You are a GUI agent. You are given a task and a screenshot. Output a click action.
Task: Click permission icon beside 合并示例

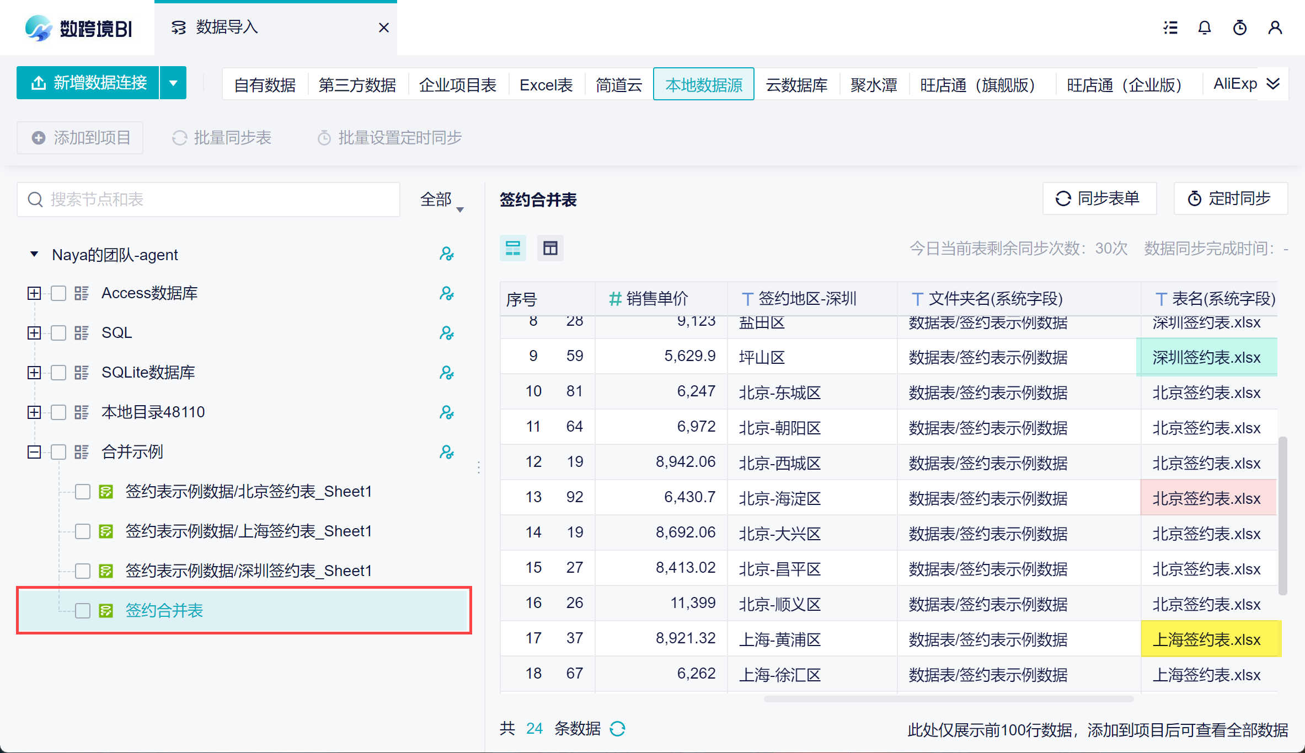[x=446, y=452]
